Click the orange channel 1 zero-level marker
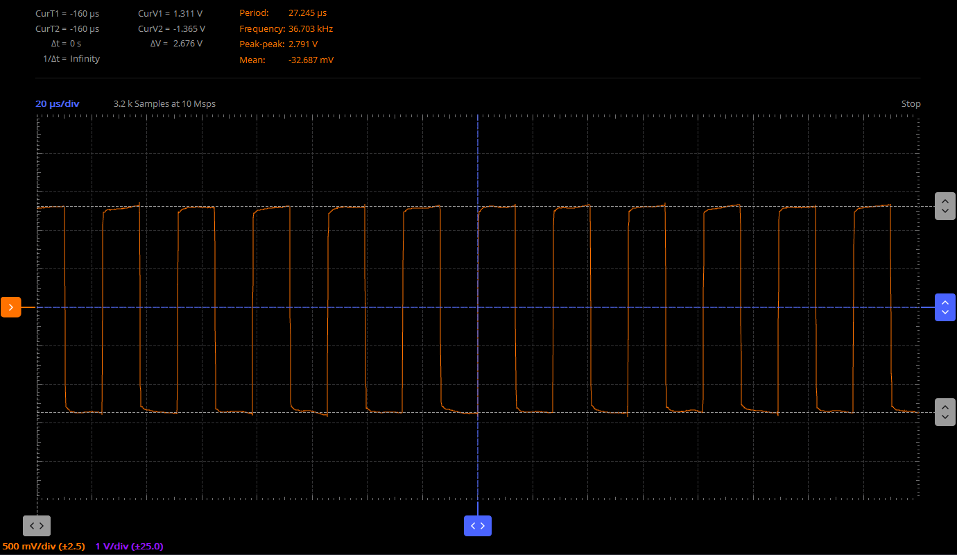Image resolution: width=957 pixels, height=555 pixels. (x=11, y=307)
